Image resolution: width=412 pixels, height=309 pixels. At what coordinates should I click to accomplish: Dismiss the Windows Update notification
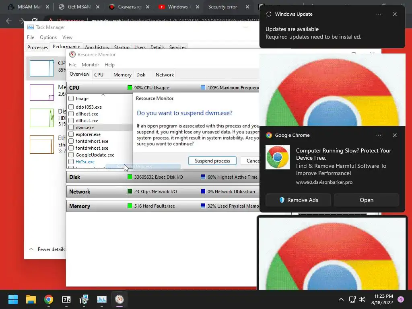tap(395, 14)
